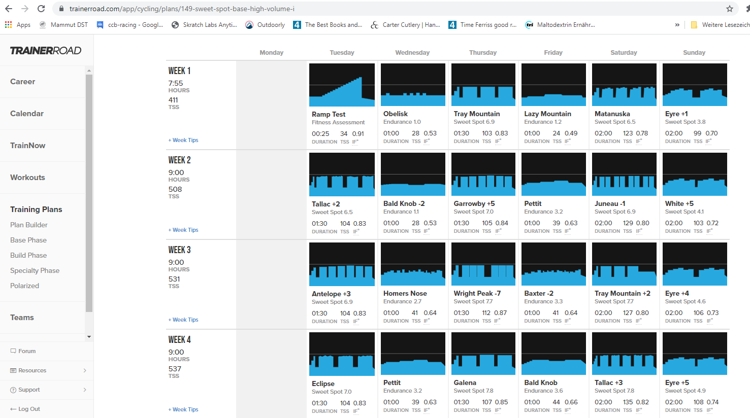Click the sidebar vertical scrollbar
This screenshot has width=750, height=418.
point(89,193)
